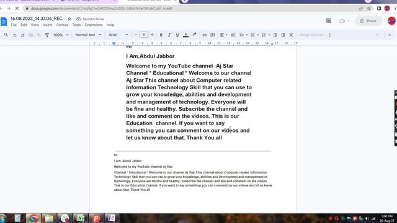Bookmark page with address bar star

pos(368,8)
